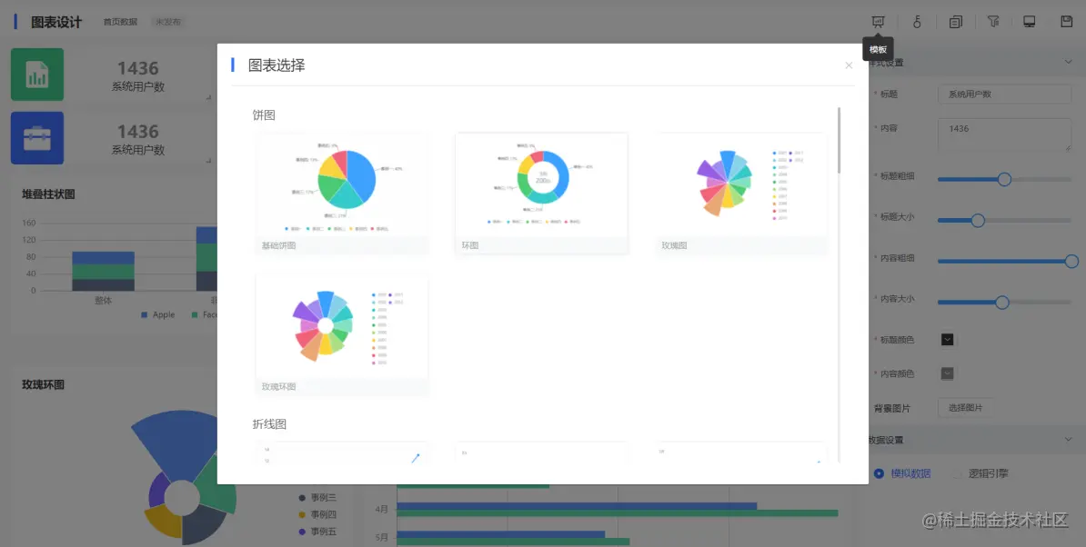Select the 逻辑引擎 radio button

(x=957, y=473)
